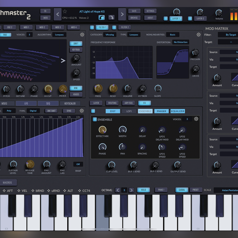Toggle Layer 2 enable square
The height and width of the screenshot is (238, 238).
[x=190, y=19]
